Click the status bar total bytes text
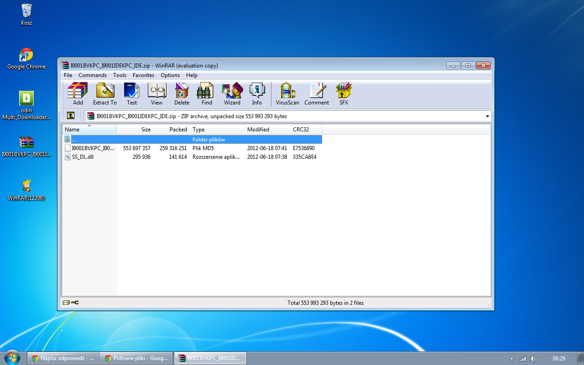 (325, 303)
